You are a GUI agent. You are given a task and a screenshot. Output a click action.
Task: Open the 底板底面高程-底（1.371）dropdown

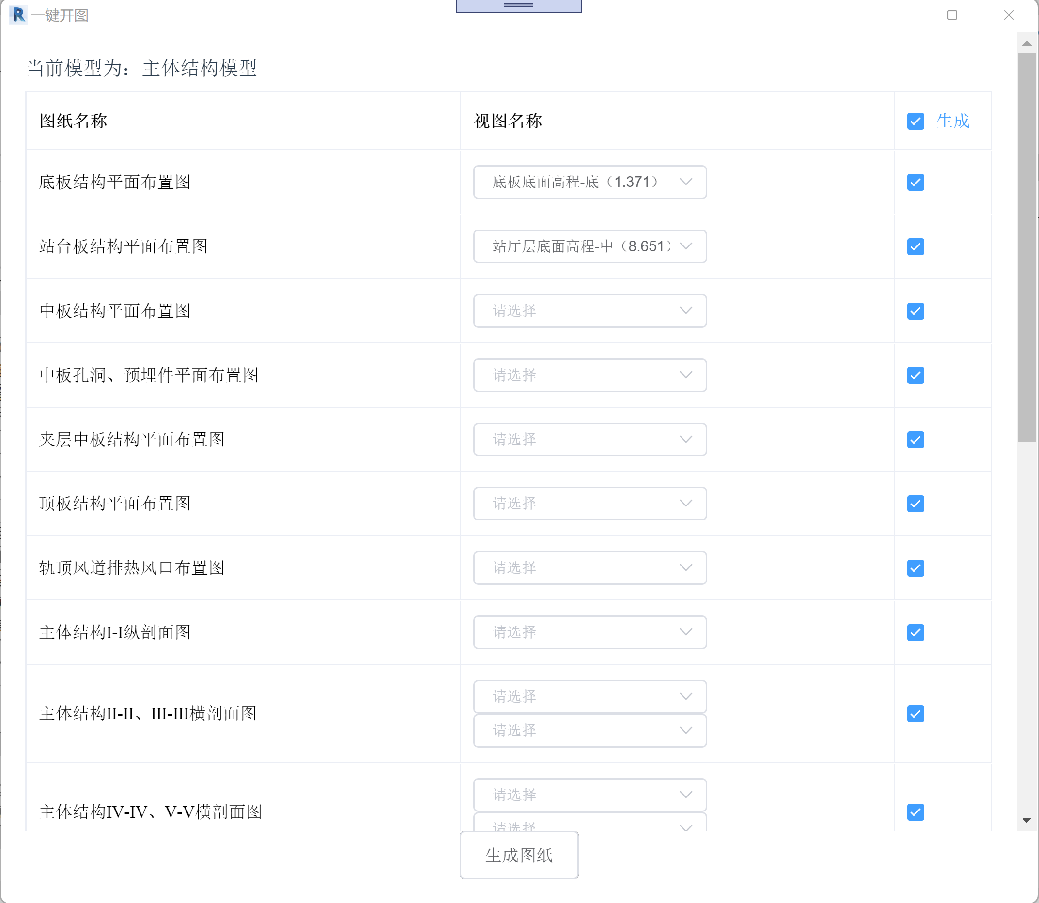pos(590,183)
